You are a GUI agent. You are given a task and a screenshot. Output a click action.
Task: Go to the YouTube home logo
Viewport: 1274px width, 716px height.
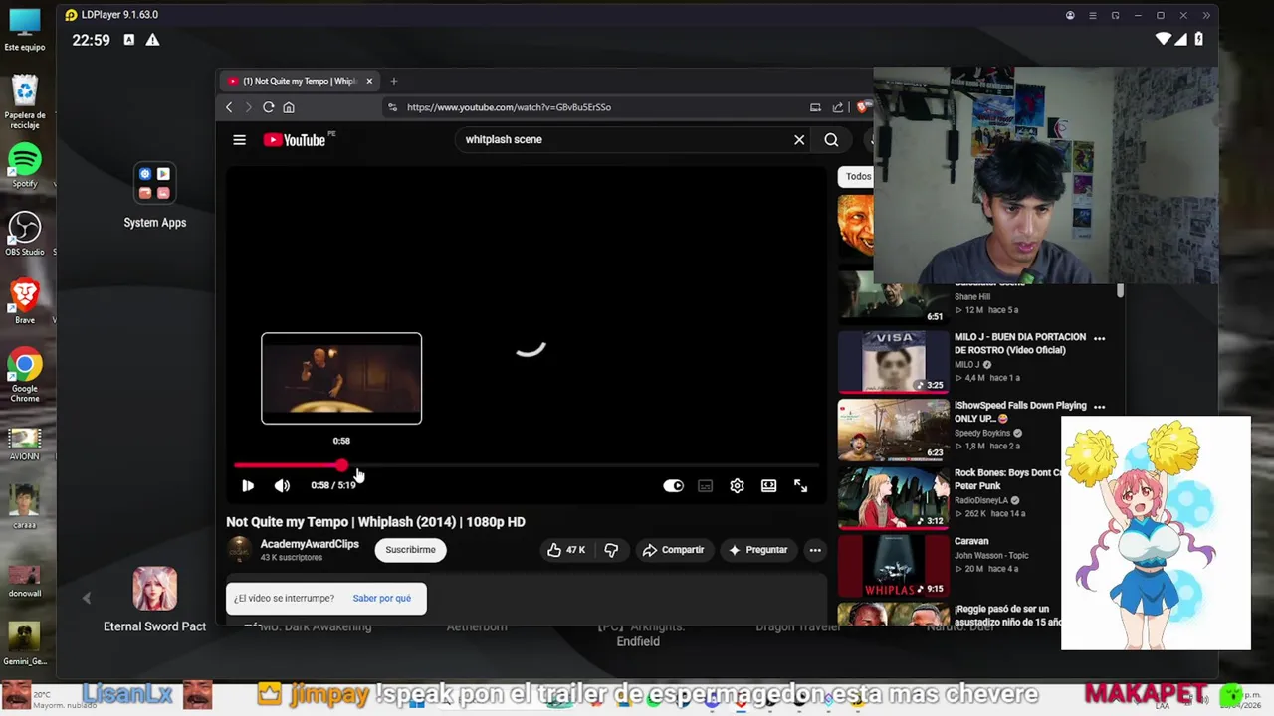click(x=295, y=140)
